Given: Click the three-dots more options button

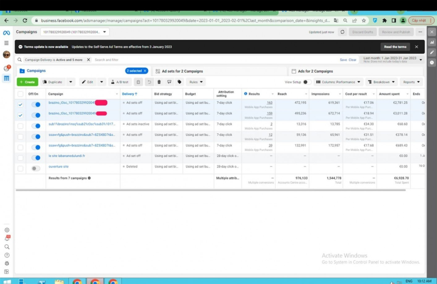Looking at the screenshot, I should (x=420, y=32).
